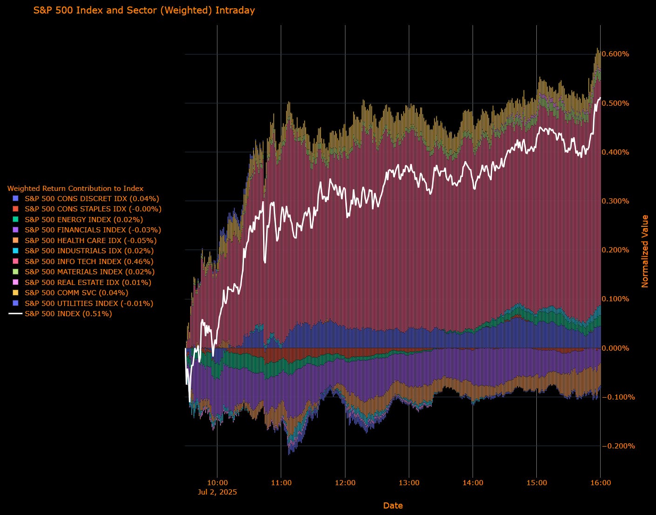Click the chart title S&P 500 Index and Sector
This screenshot has width=656, height=515.
click(x=144, y=10)
